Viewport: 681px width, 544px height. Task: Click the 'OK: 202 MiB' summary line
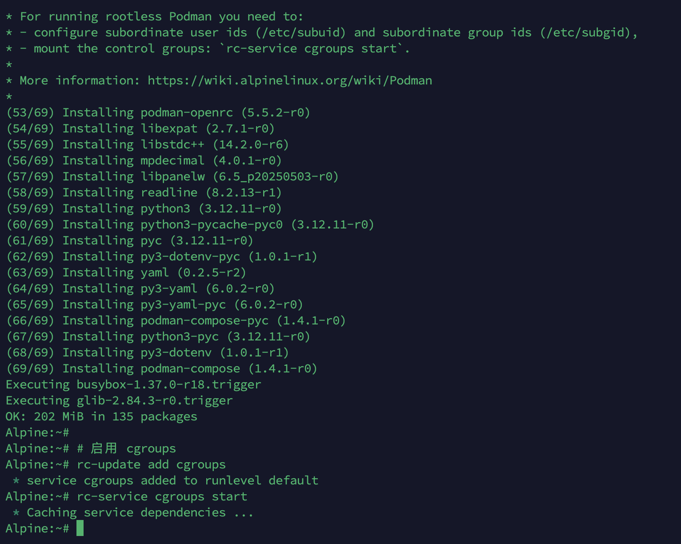click(x=101, y=416)
